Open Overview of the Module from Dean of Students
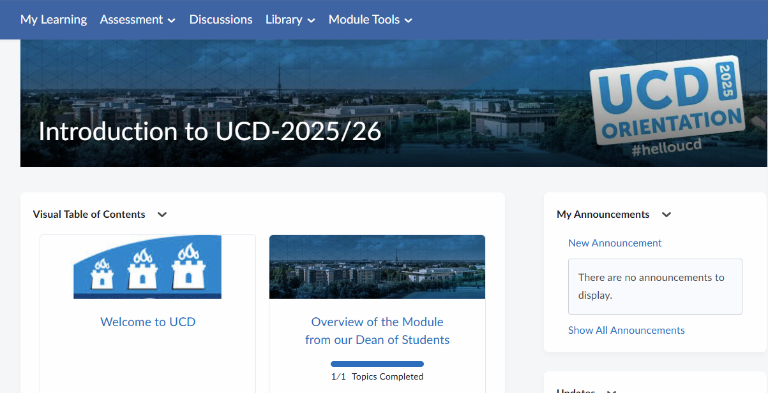The height and width of the screenshot is (393, 768). [x=377, y=330]
